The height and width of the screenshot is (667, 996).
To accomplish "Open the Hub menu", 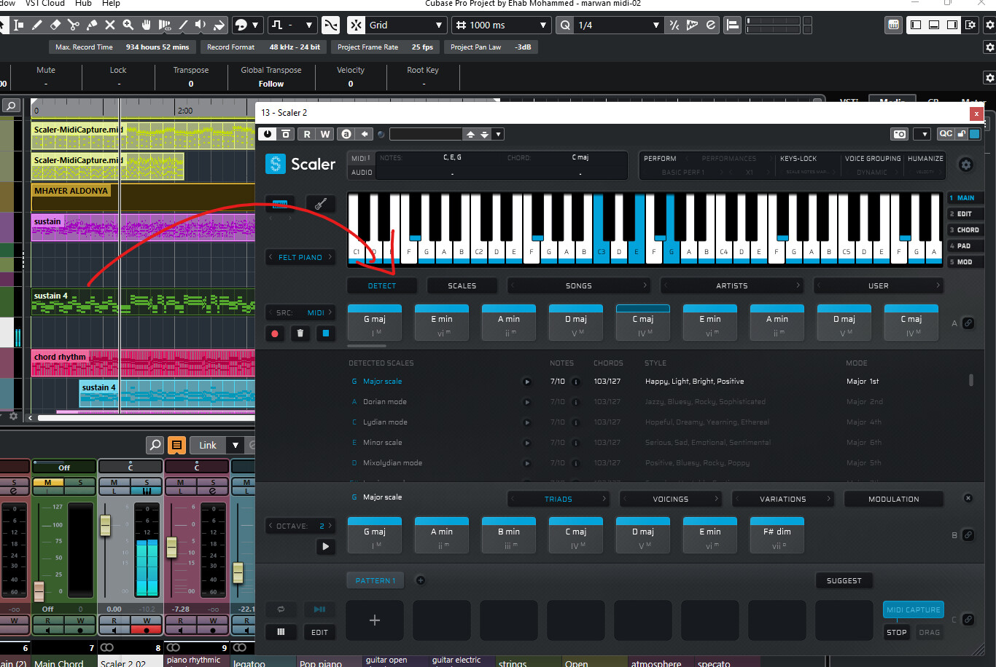I will pos(83,4).
